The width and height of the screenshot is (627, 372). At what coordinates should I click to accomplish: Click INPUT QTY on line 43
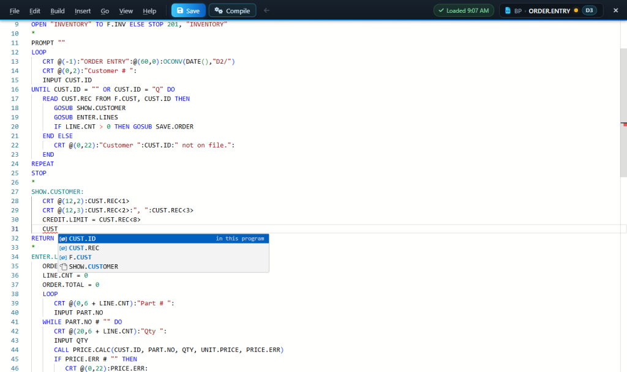[71, 340]
